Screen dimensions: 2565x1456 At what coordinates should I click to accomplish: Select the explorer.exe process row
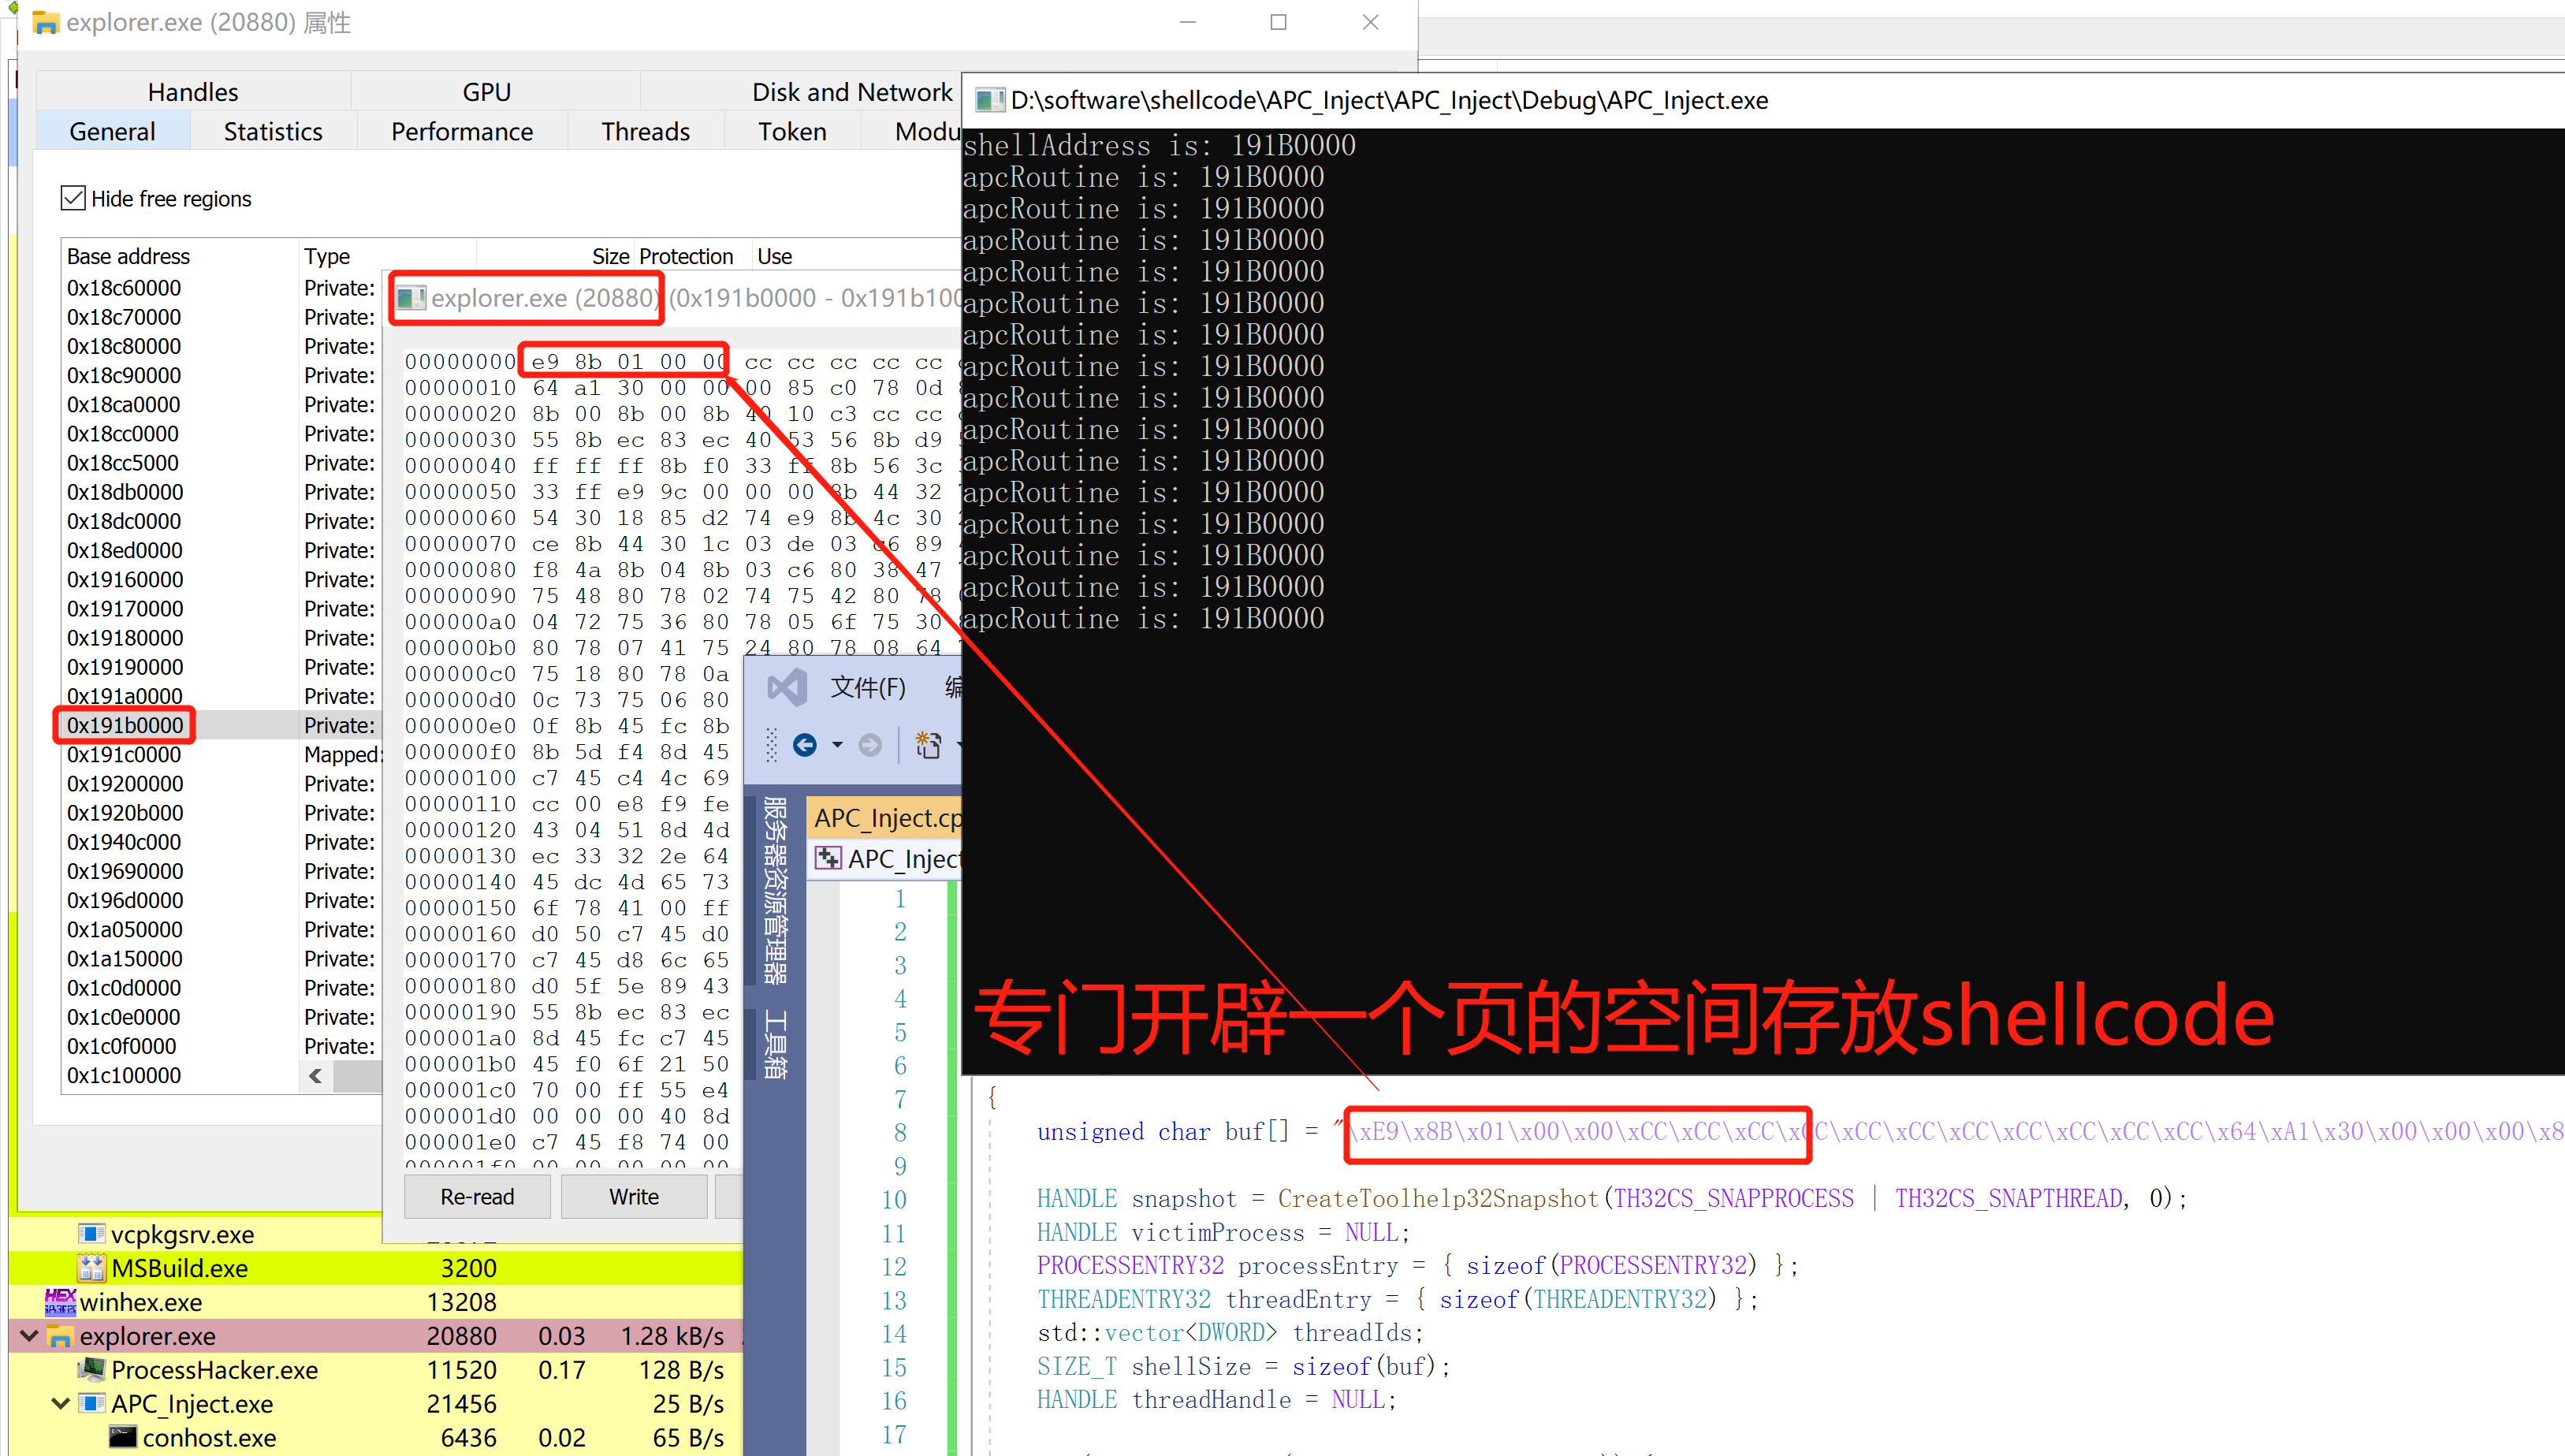coord(376,1336)
